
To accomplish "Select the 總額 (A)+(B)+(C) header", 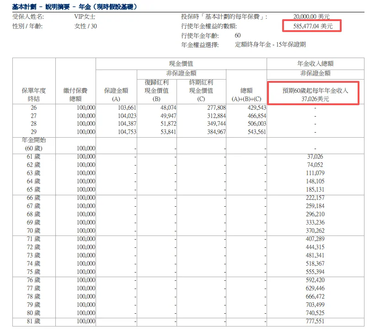I will (246, 95).
